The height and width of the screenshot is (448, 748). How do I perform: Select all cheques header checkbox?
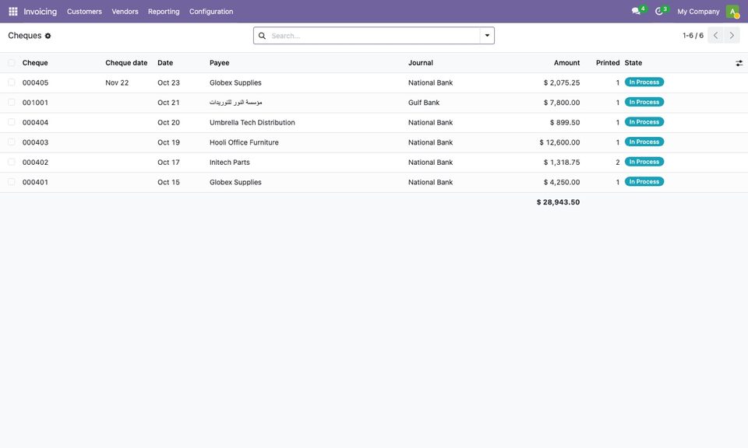[x=12, y=63]
